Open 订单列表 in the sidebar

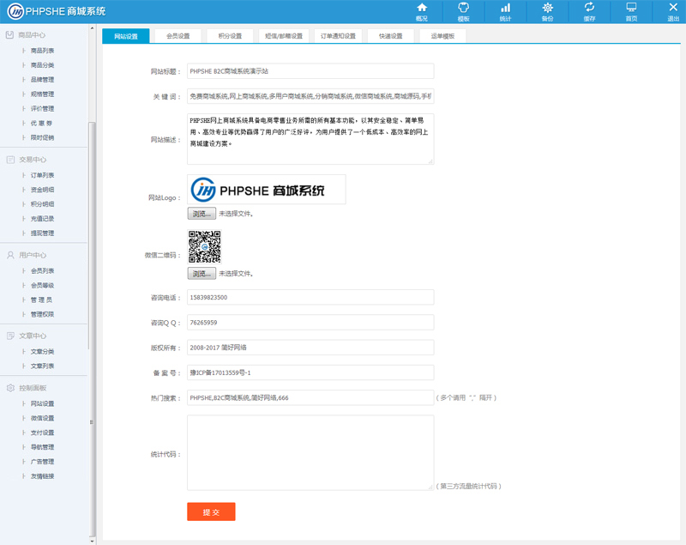click(42, 175)
